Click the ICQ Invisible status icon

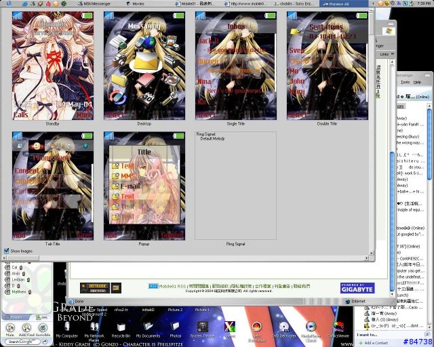click(43, 329)
